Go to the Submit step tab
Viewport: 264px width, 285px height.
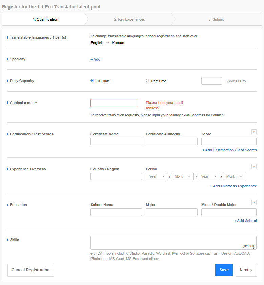point(216,19)
